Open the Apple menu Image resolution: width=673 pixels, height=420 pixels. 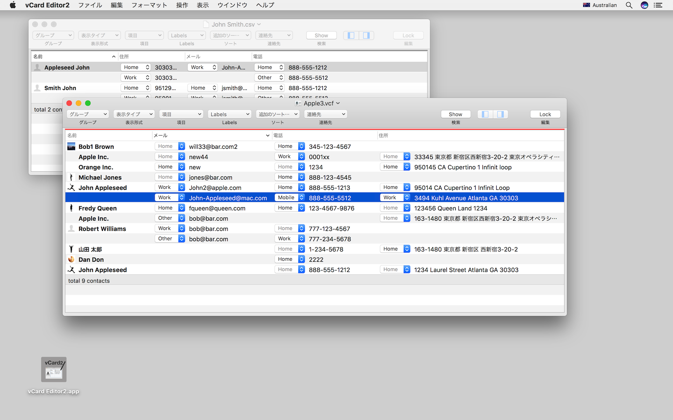pos(13,5)
